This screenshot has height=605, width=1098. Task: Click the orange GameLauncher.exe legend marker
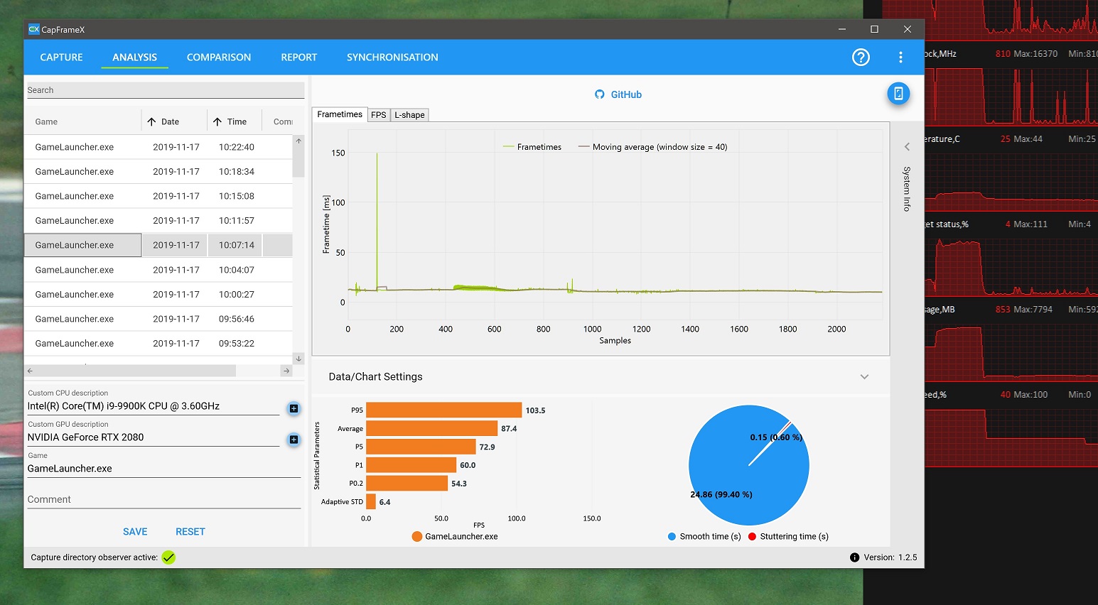[417, 537]
